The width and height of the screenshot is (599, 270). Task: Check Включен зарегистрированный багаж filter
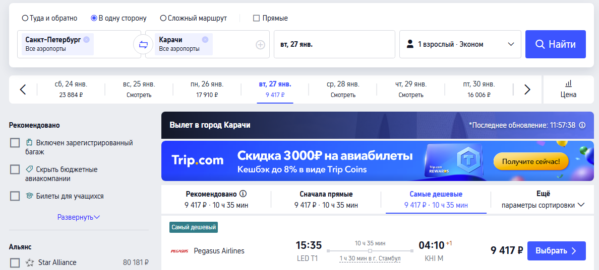coord(15,143)
